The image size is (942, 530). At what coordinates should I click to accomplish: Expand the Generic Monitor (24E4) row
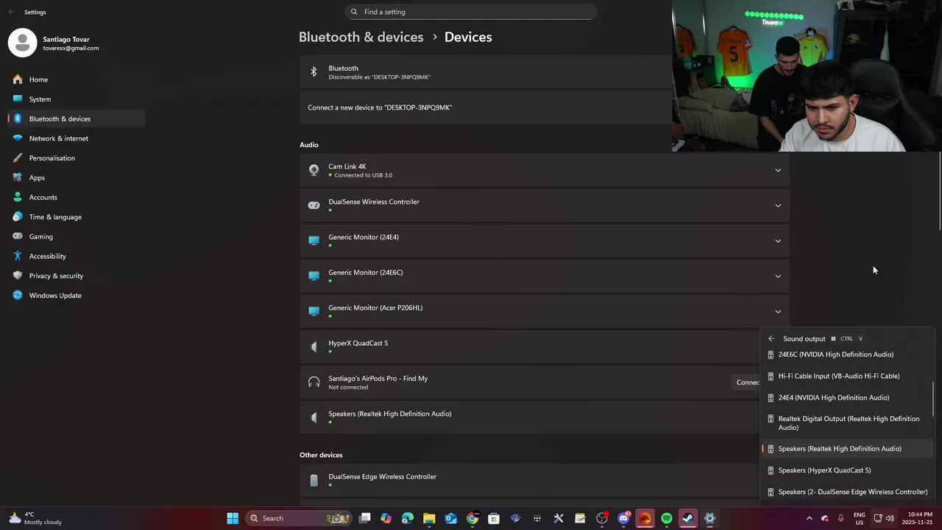click(x=778, y=241)
